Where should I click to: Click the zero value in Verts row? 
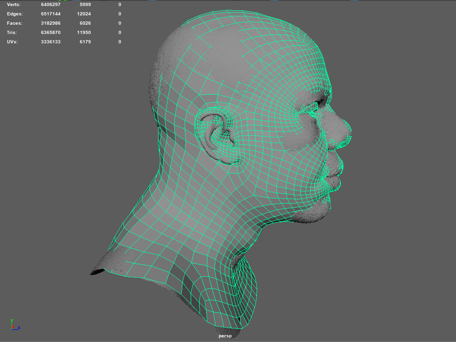point(119,5)
